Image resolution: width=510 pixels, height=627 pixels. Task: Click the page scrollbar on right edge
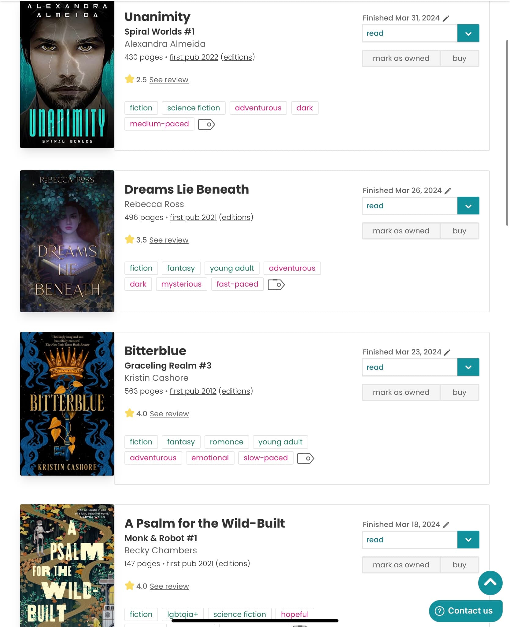tap(507, 133)
